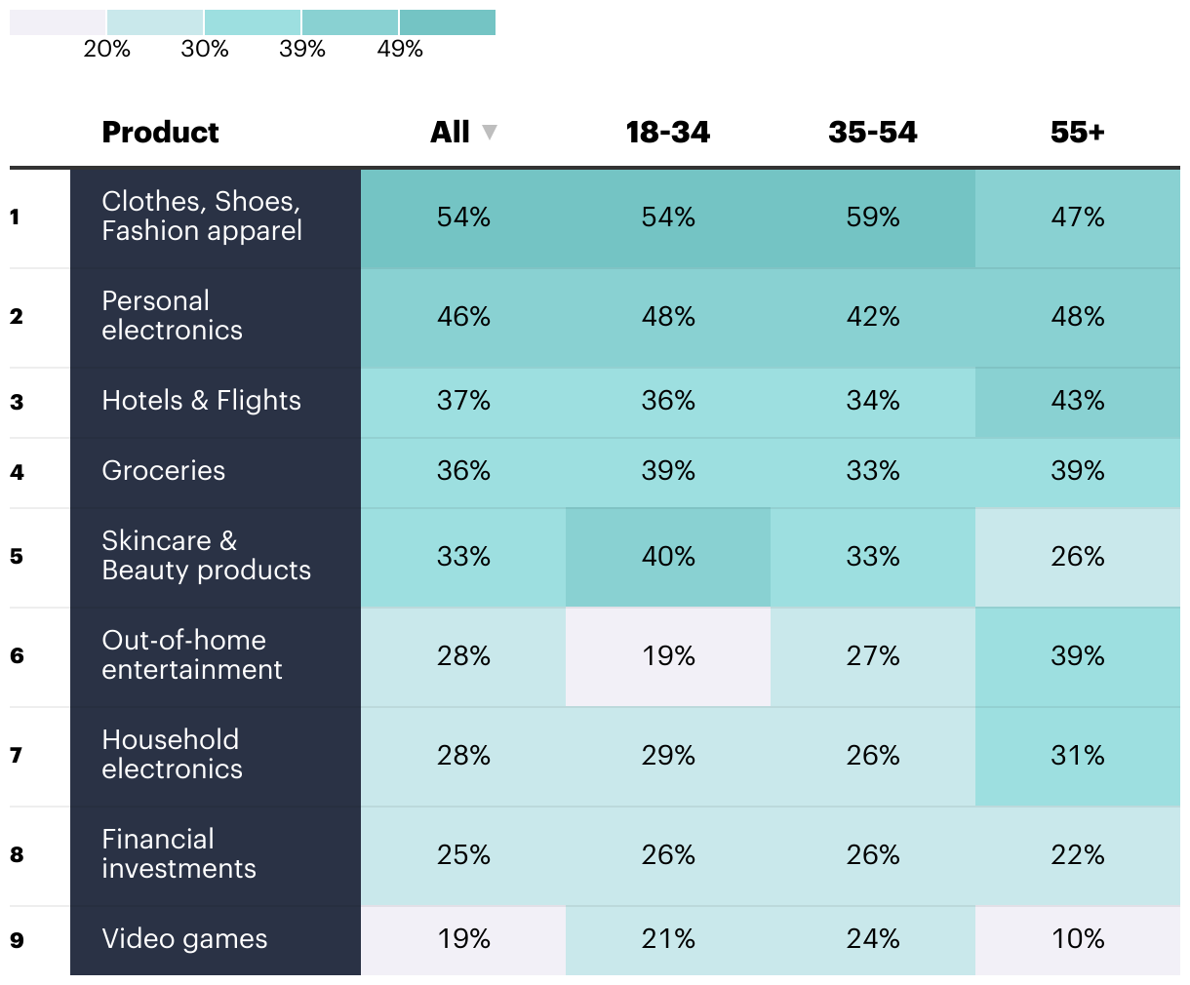Select the Video games row label

pyautogui.click(x=184, y=939)
